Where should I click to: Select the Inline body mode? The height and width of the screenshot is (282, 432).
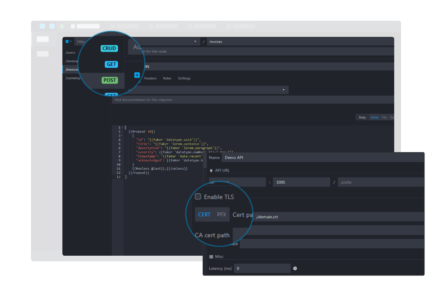click(374, 117)
